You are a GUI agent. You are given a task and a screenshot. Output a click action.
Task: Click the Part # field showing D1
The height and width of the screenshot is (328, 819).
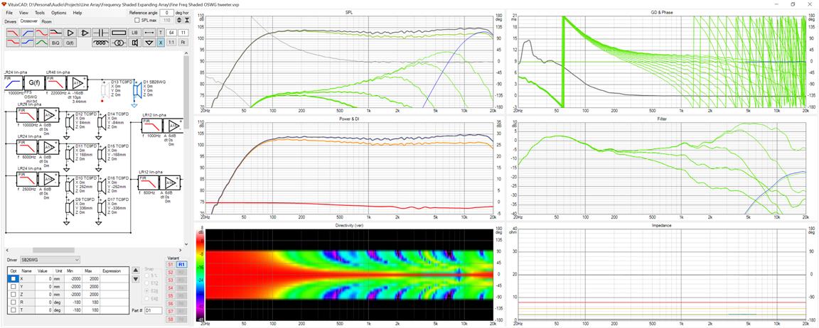[x=153, y=310]
